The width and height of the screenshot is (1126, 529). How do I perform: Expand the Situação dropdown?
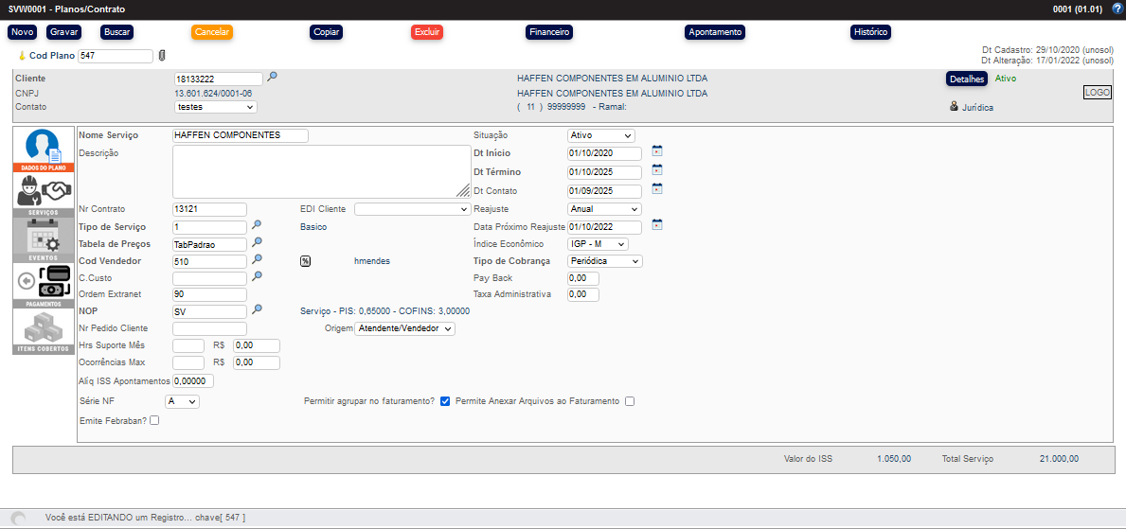600,136
